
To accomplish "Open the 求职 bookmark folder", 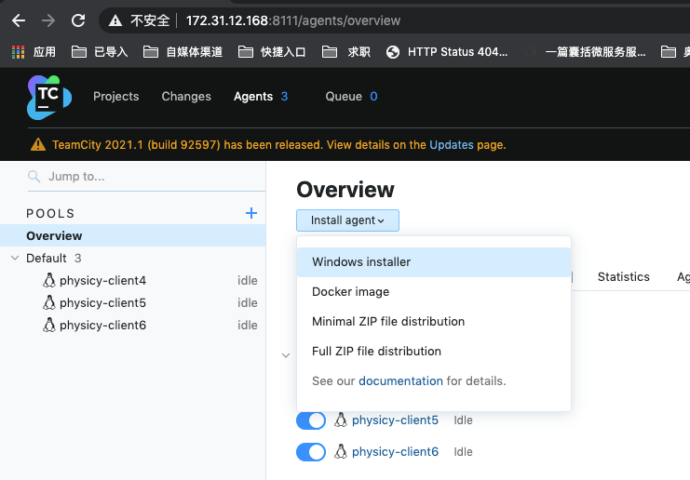I will [x=345, y=52].
